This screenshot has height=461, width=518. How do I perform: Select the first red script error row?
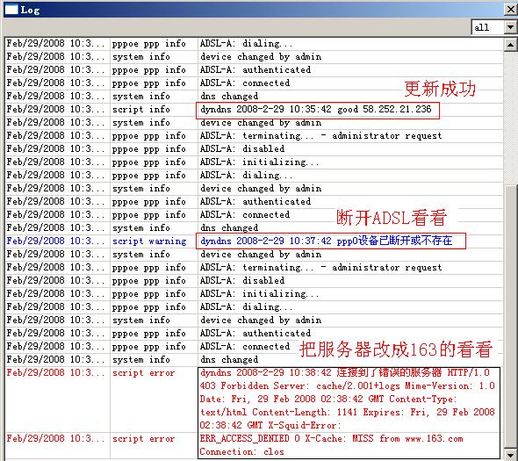[254, 400]
